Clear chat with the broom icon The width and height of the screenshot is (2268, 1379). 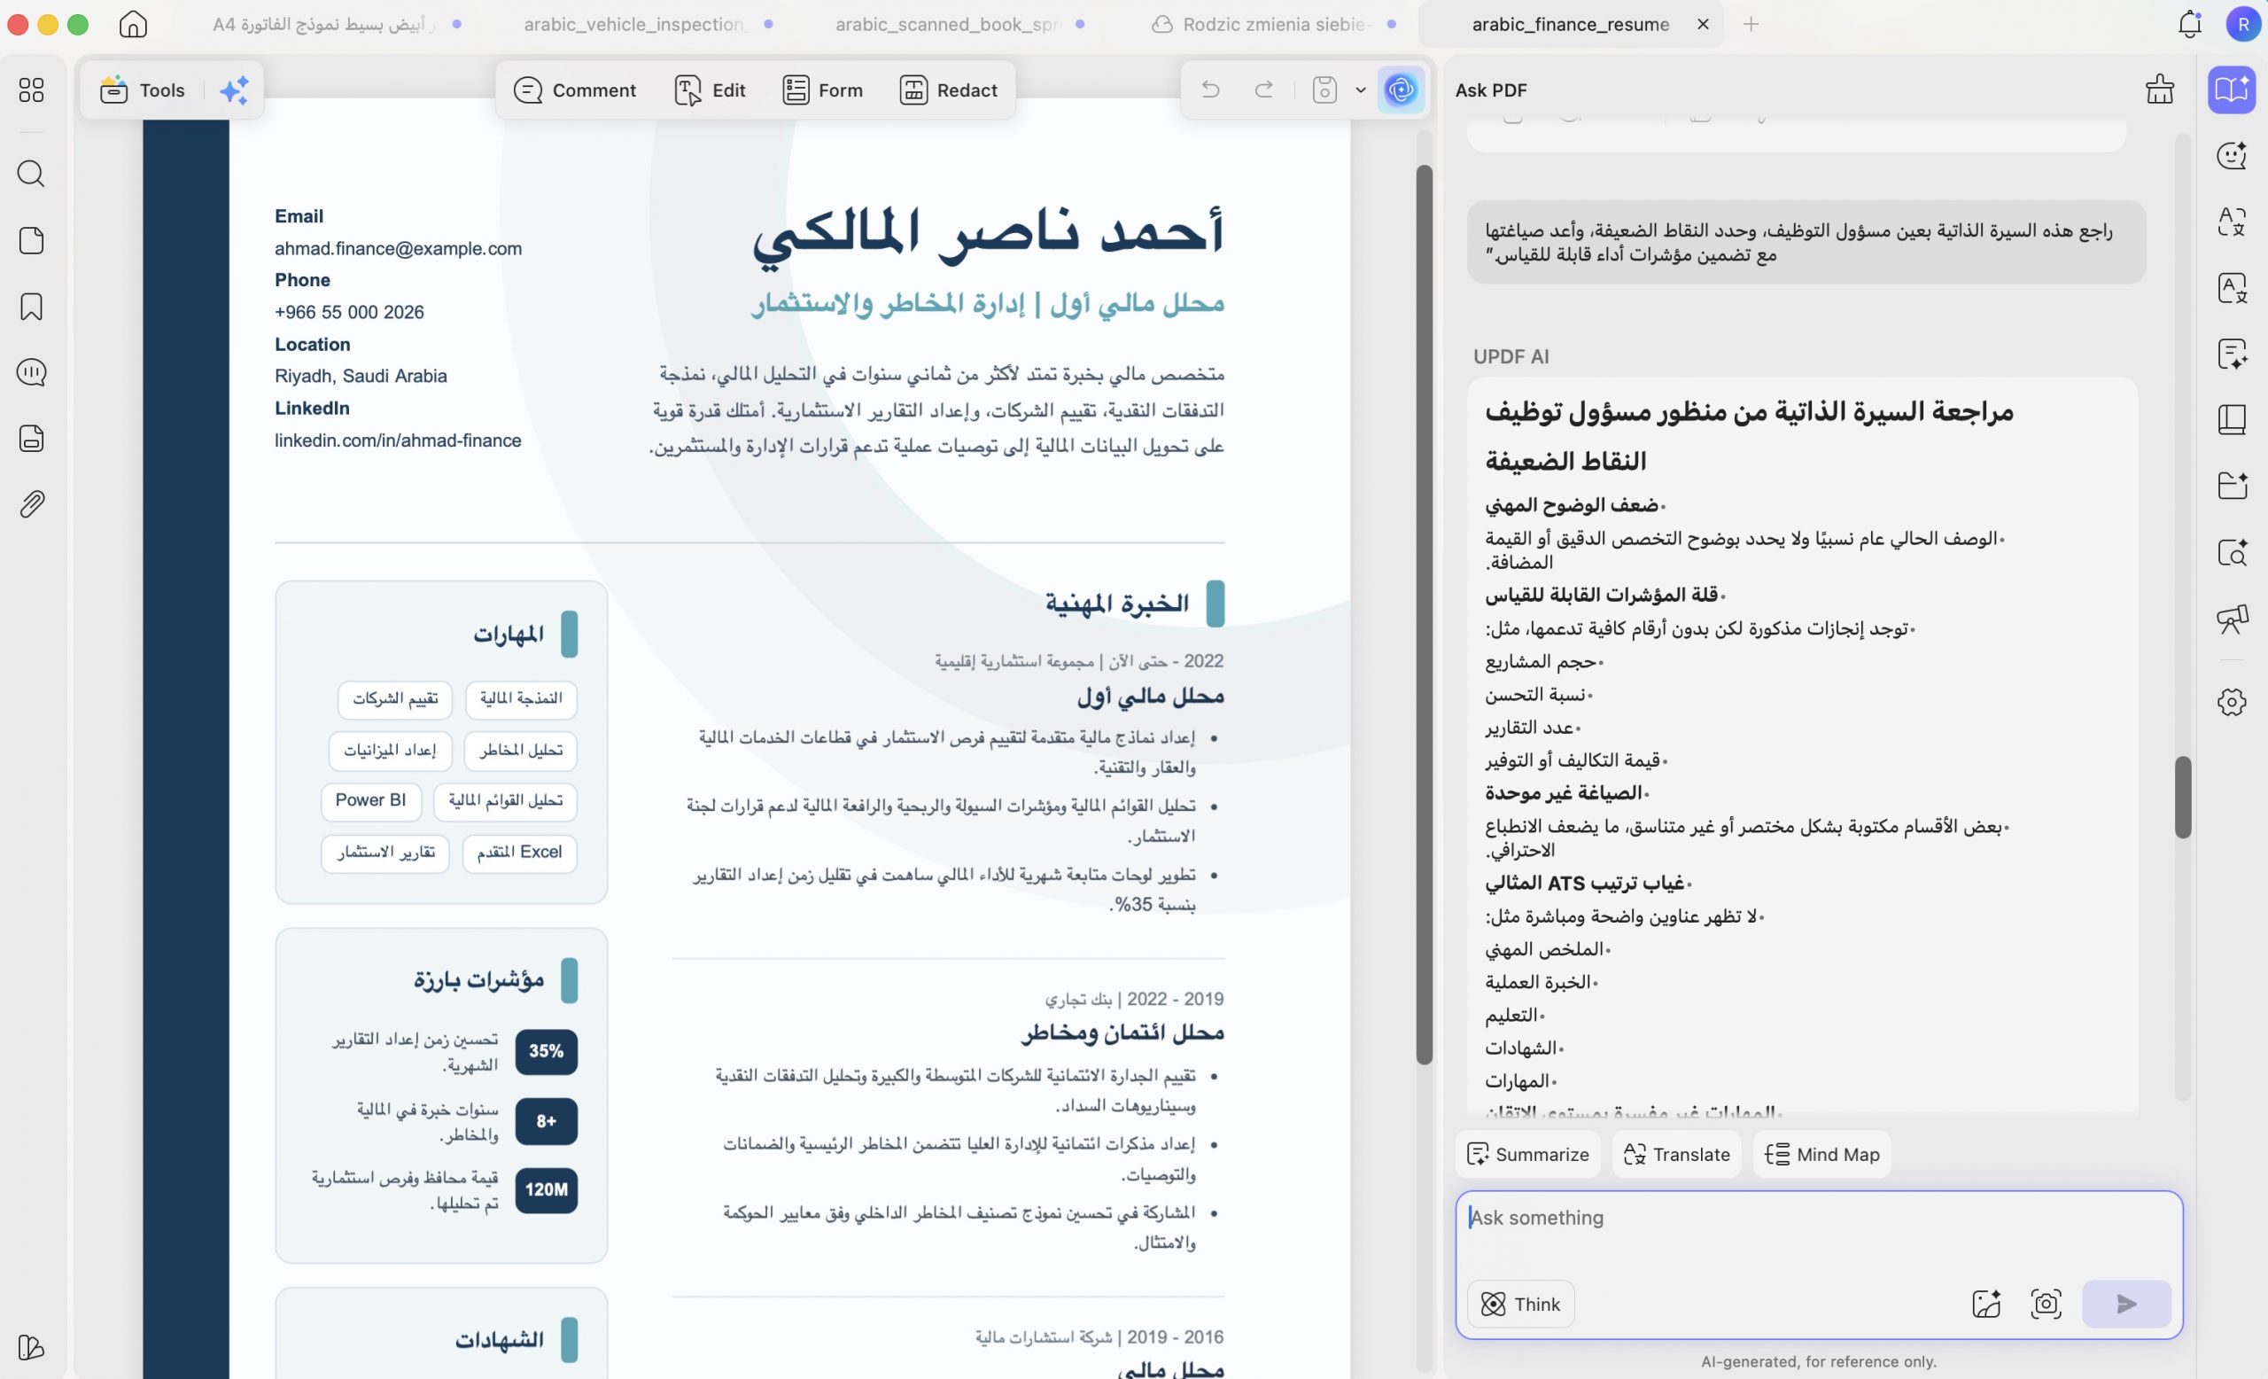click(x=2159, y=90)
